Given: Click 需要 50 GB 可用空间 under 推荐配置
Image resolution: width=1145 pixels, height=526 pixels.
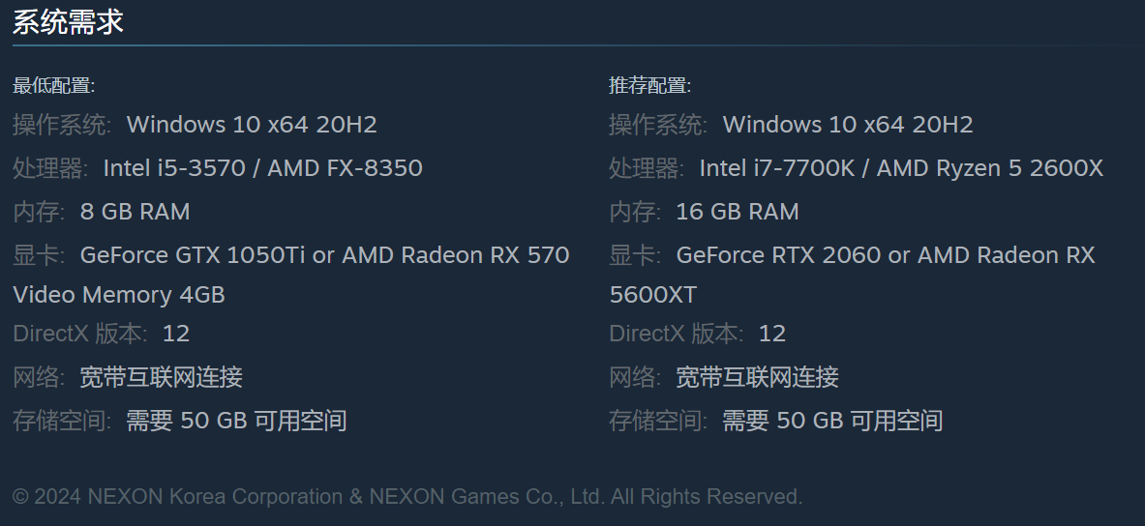Looking at the screenshot, I should coord(832,421).
